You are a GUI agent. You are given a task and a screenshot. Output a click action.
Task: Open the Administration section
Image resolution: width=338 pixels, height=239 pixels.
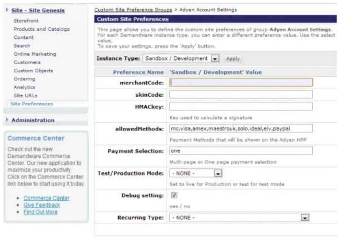pos(33,120)
